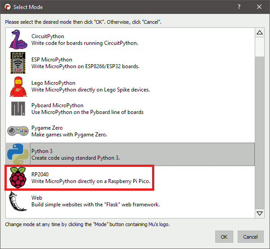Select the "RP2040" mode title

pos(40,175)
